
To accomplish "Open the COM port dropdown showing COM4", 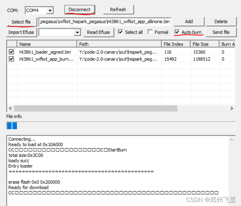I will pos(50,11).
